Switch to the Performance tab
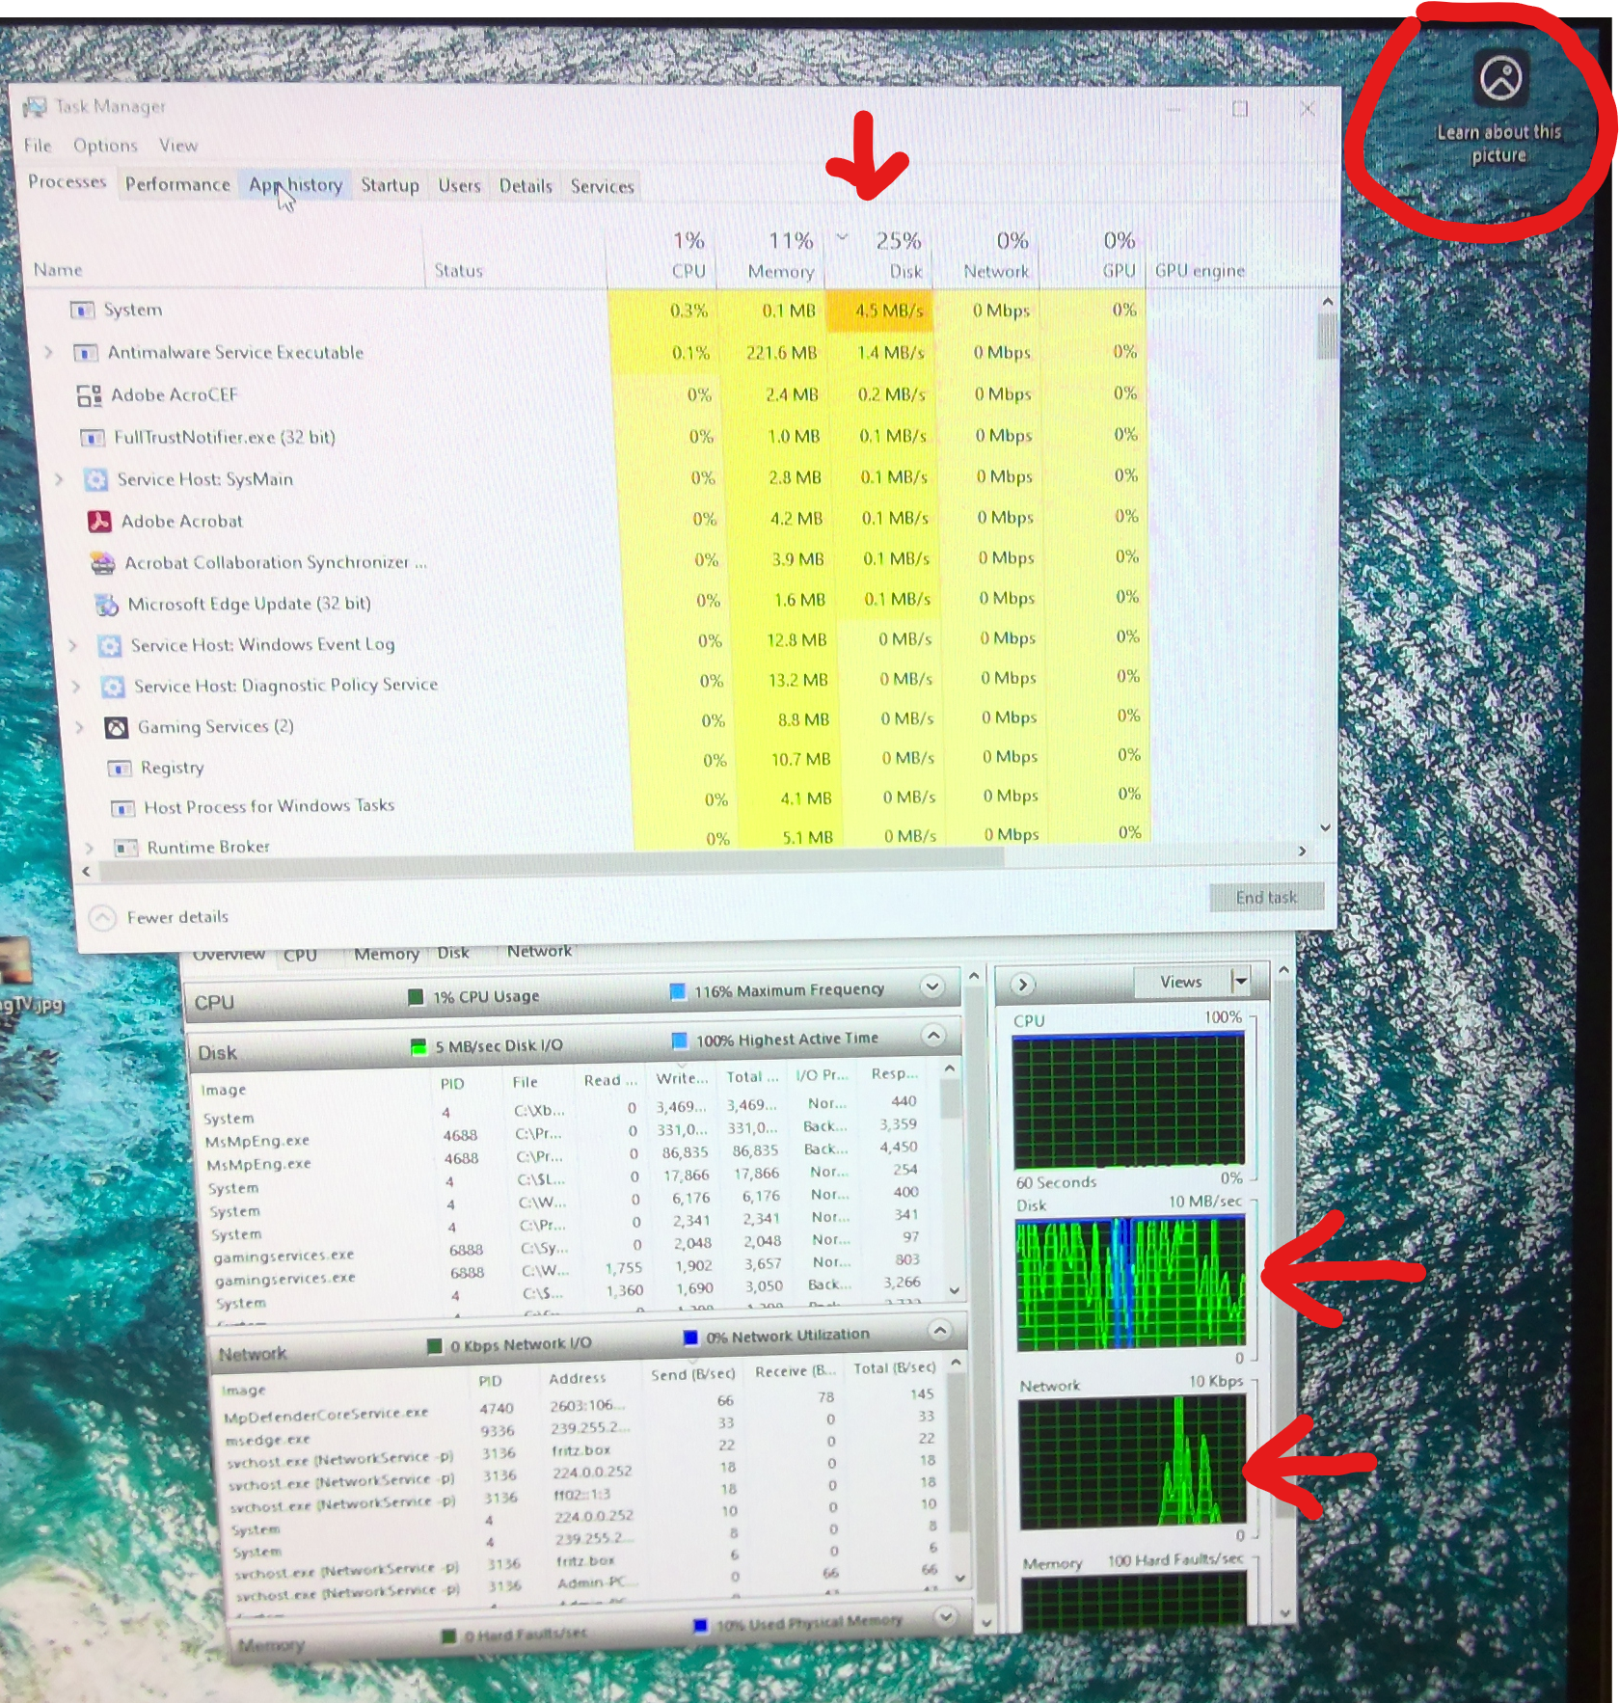Screen dimensions: 1619x1703 [177, 184]
